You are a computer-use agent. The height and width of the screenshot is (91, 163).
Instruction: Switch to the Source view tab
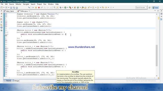coord(7,81)
